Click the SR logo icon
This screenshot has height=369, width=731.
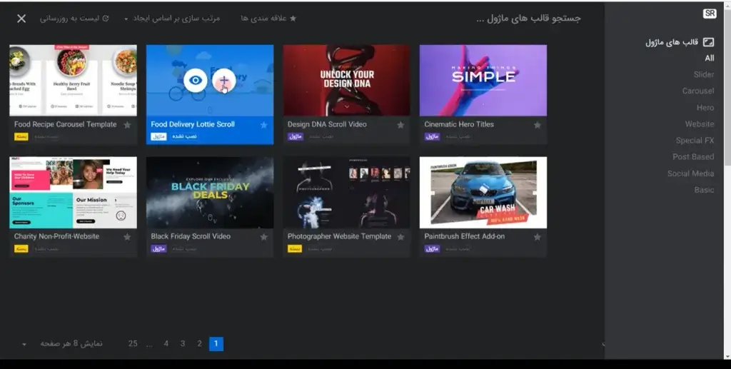710,14
